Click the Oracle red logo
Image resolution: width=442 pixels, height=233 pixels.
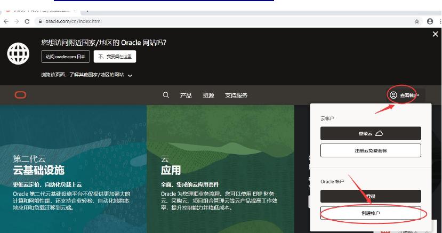20,95
